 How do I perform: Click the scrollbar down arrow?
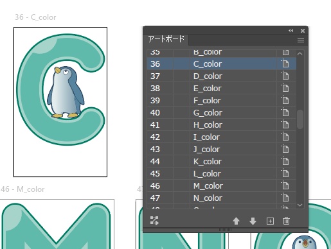(300, 205)
